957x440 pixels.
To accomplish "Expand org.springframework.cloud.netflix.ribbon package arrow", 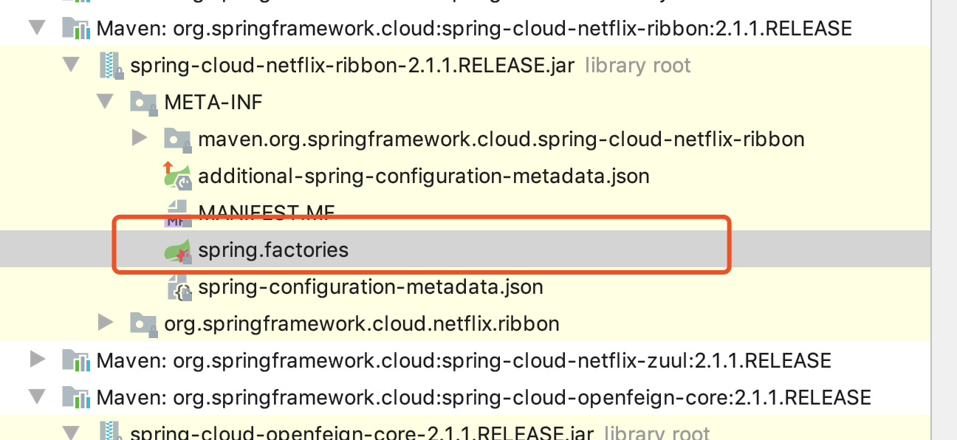I will click(105, 323).
